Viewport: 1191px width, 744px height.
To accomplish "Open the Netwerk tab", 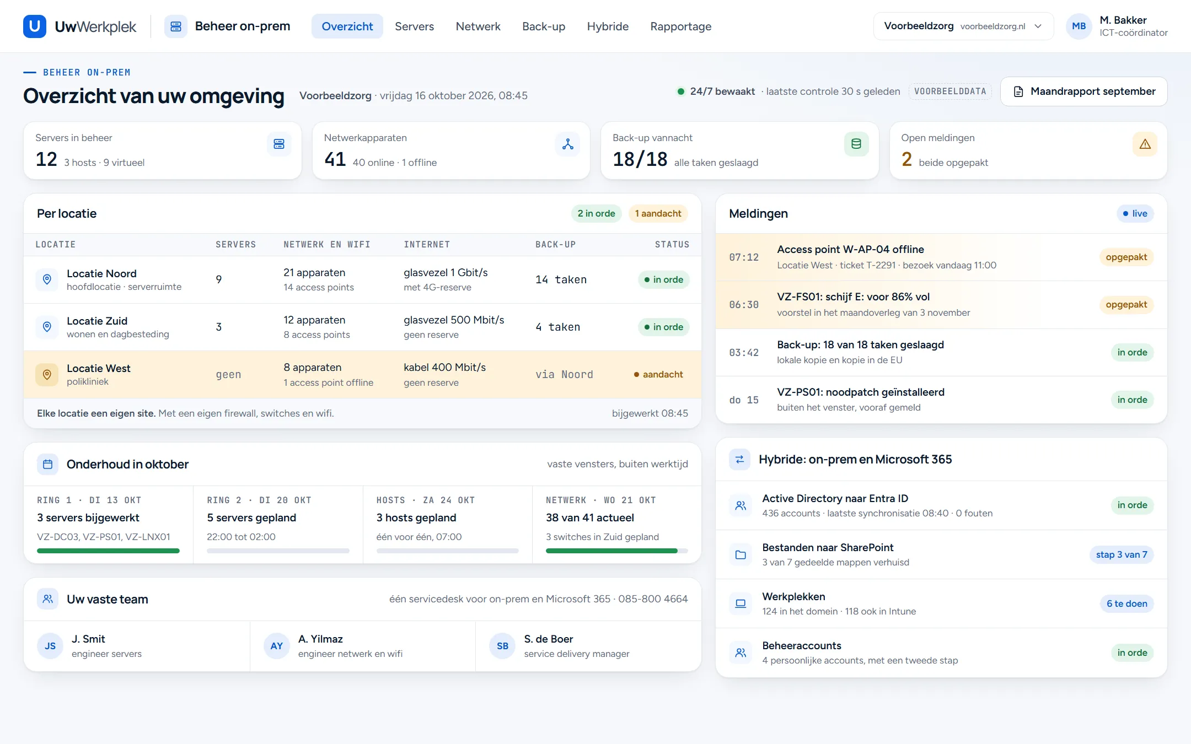I will 478,26.
